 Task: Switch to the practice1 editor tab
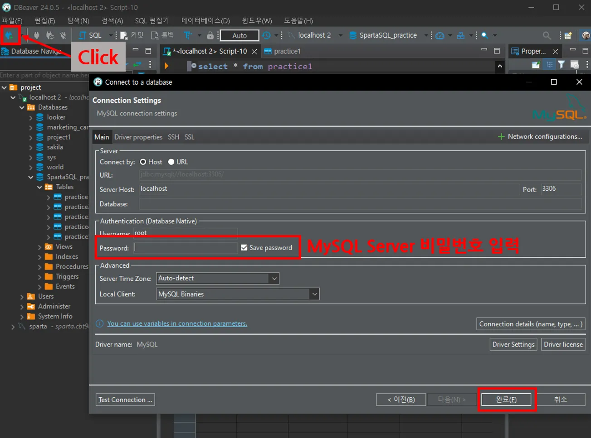[282, 51]
